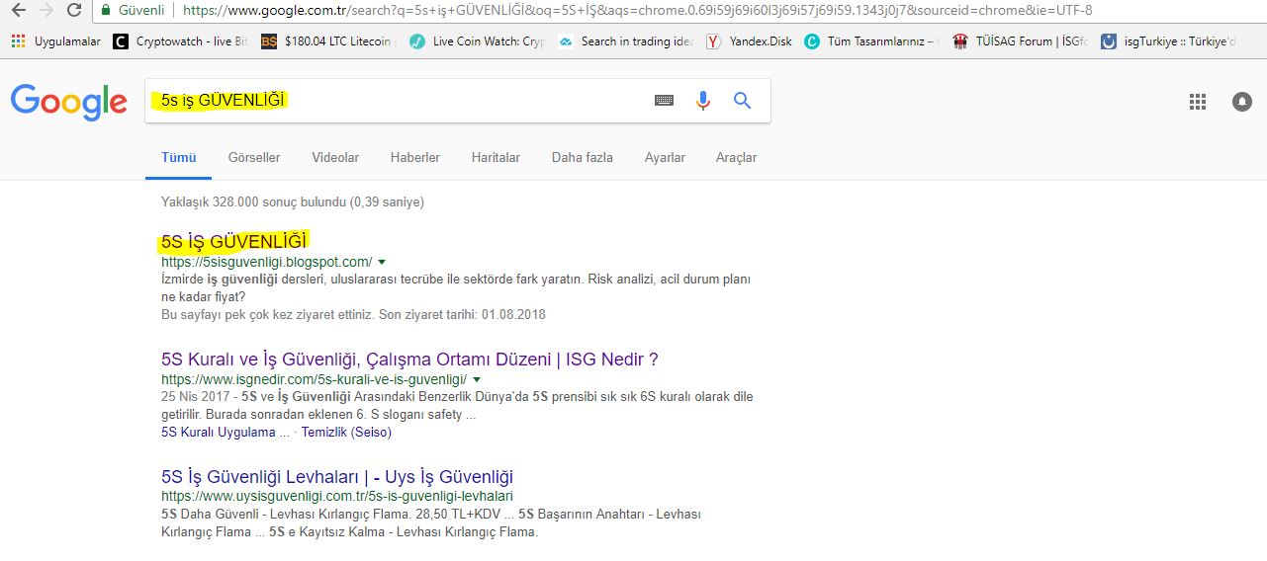This screenshot has height=561, width=1267.
Task: Open the Google apps grid icon
Action: 1198,102
